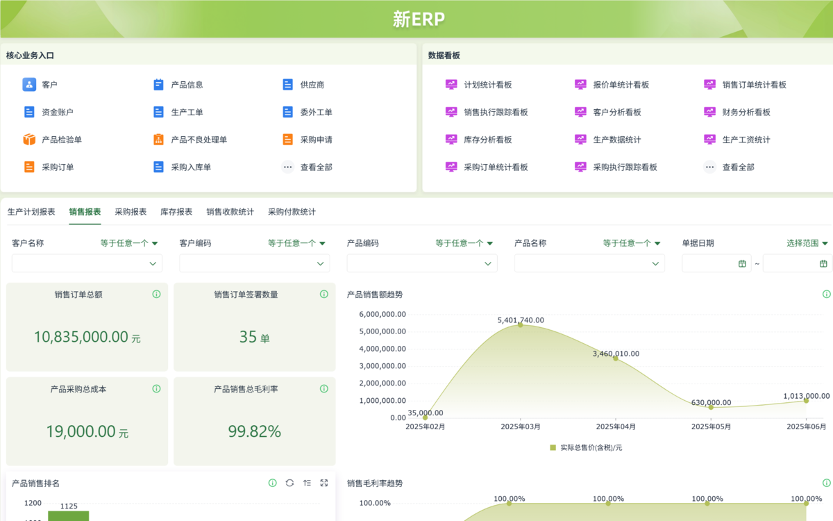Screen dimensions: 833x521
Task: Click info icon on 销售毛利率趋势 chart
Action: (x=826, y=483)
